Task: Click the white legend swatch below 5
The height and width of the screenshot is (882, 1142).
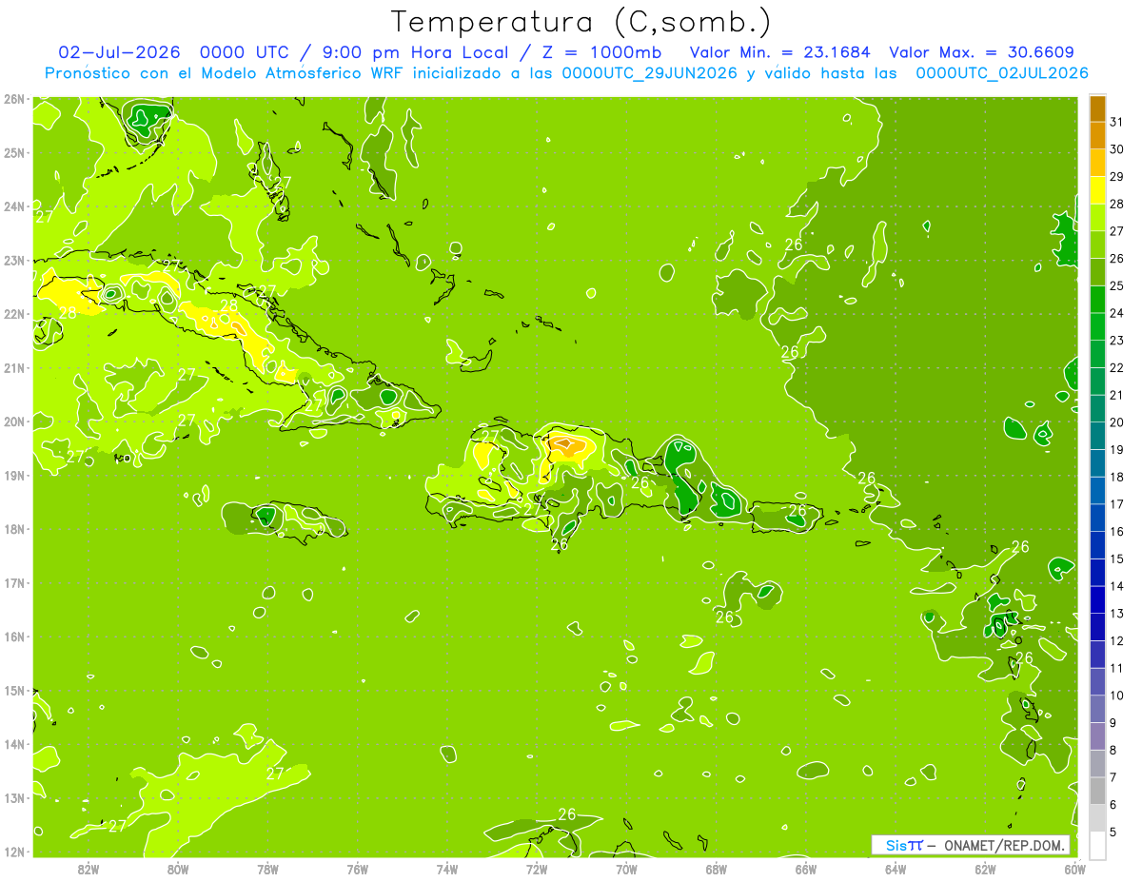Action: [1097, 845]
